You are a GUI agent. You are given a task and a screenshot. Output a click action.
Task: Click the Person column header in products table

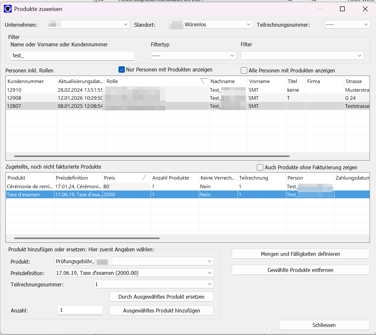click(x=310, y=178)
